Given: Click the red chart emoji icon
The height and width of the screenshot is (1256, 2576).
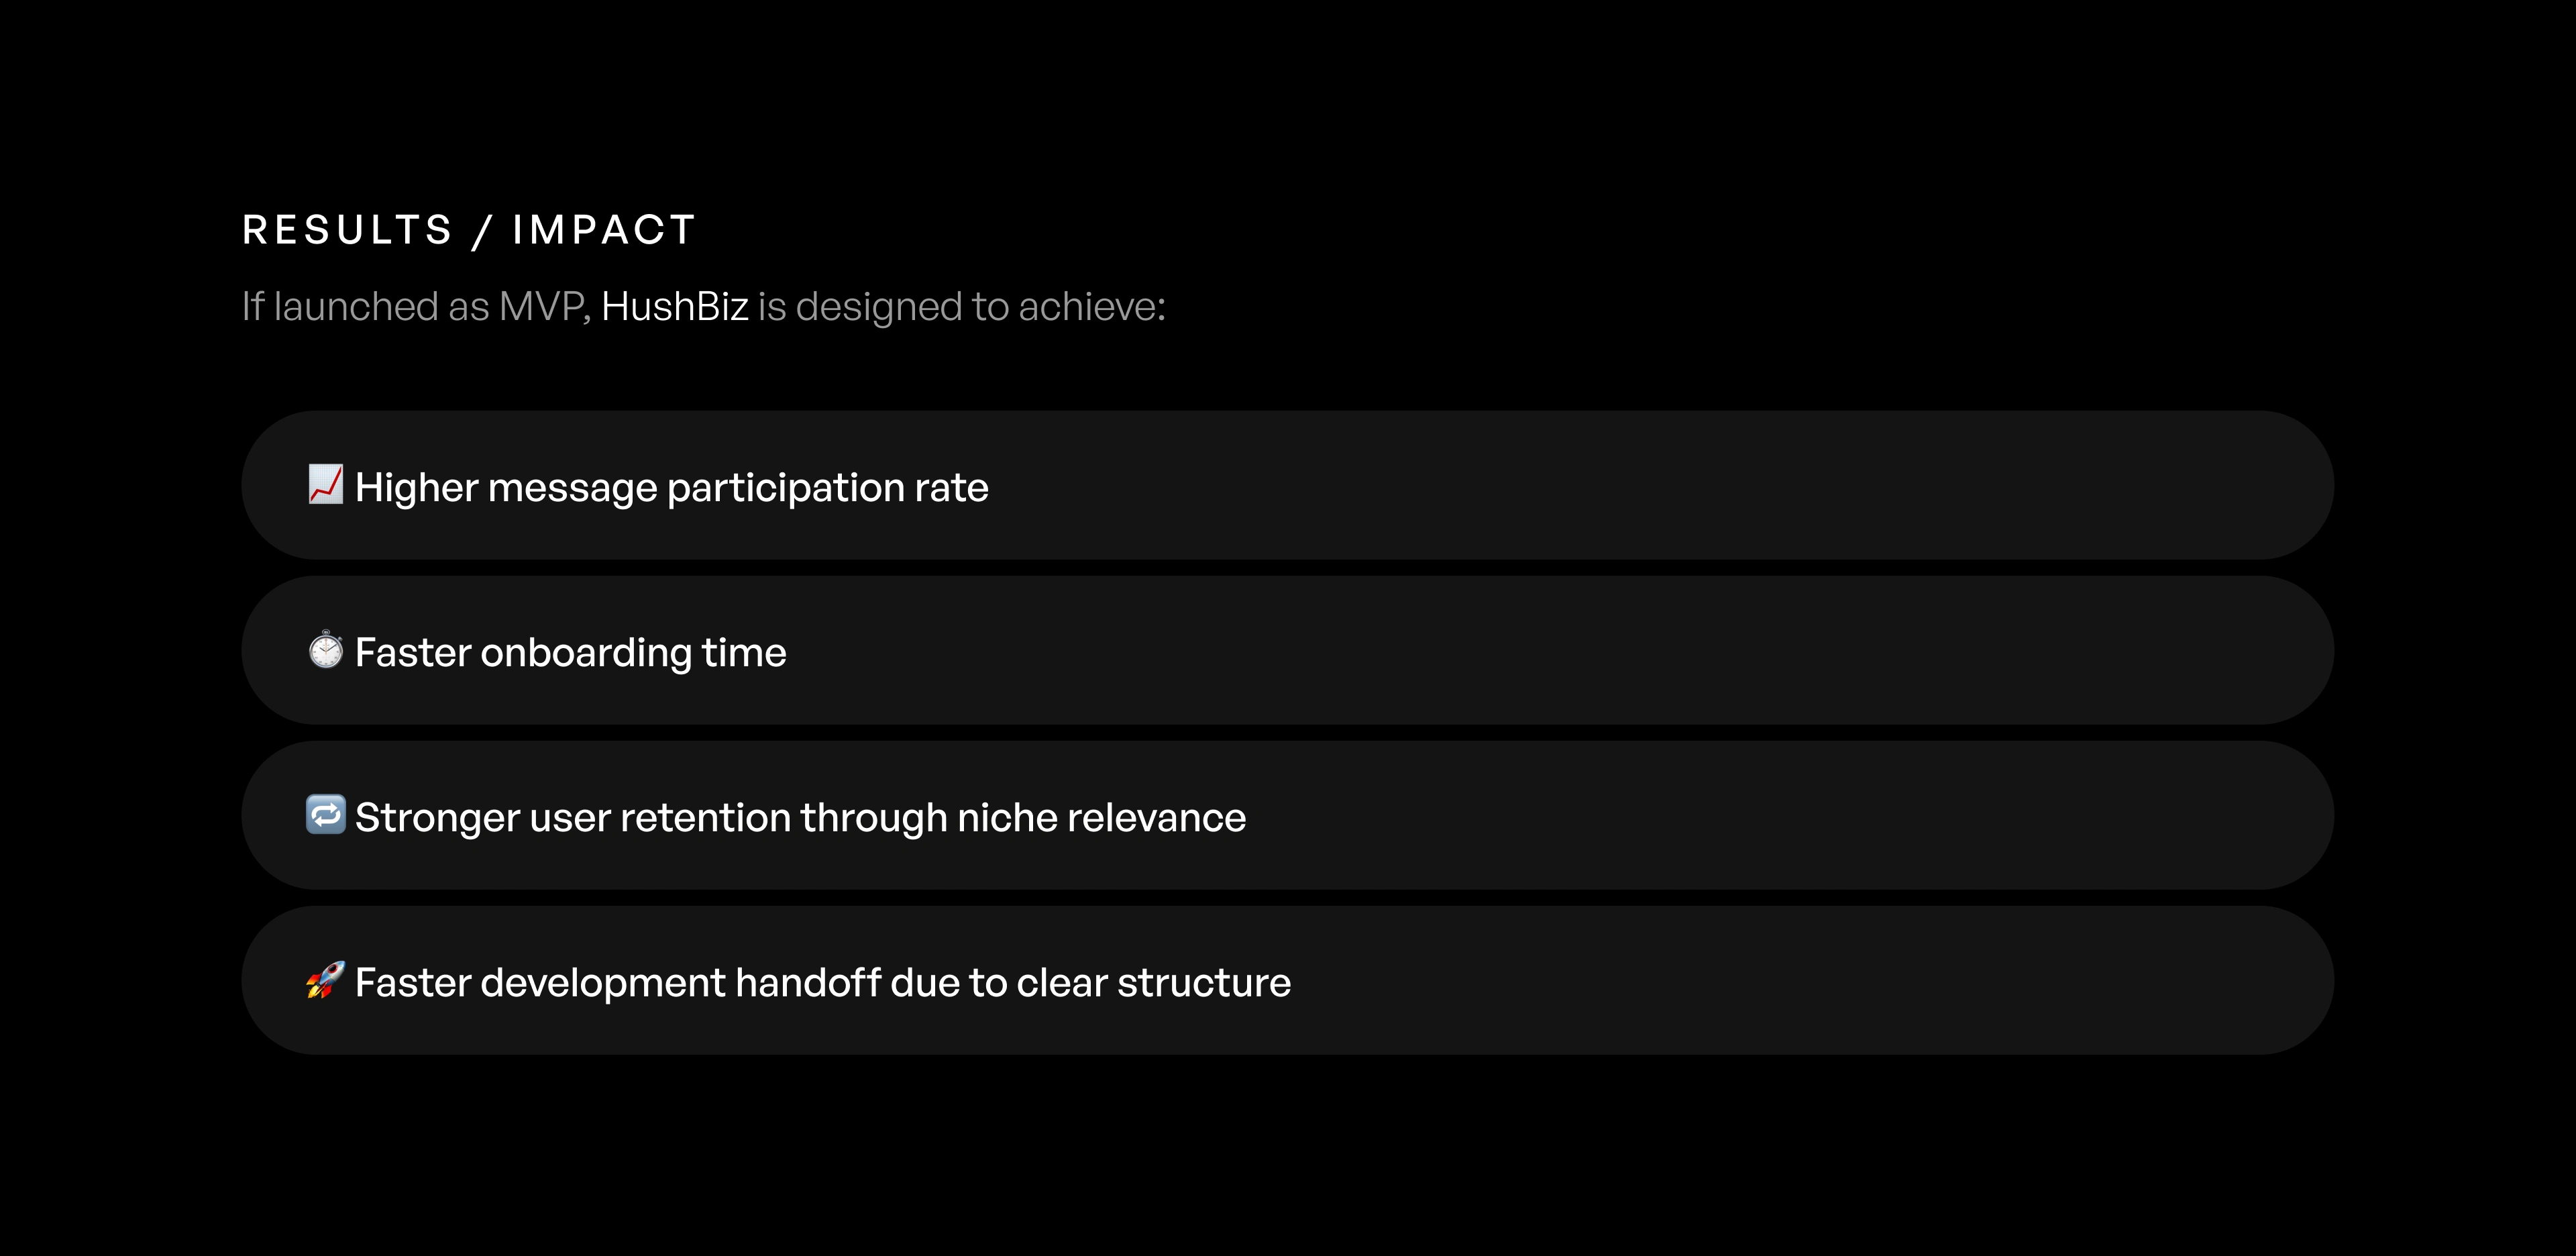Looking at the screenshot, I should tap(326, 485).
